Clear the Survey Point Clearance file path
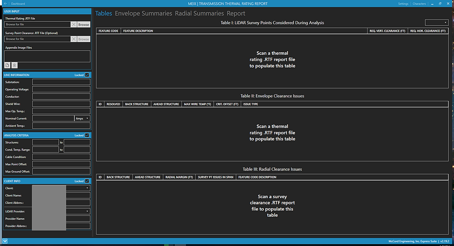 [74, 39]
